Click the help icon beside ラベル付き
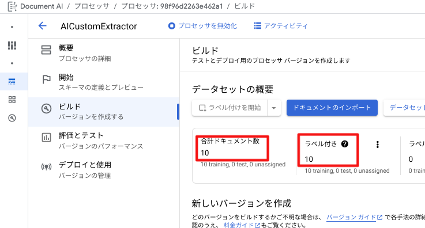Image resolution: width=425 pixels, height=228 pixels. coord(345,144)
